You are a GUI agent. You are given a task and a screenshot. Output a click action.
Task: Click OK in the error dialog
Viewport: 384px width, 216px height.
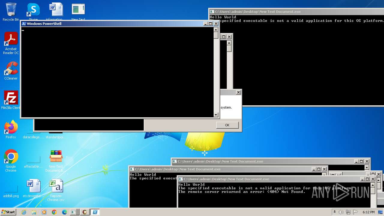pos(227,125)
